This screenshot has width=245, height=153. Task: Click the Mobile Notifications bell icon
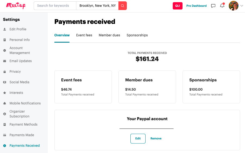5,103
